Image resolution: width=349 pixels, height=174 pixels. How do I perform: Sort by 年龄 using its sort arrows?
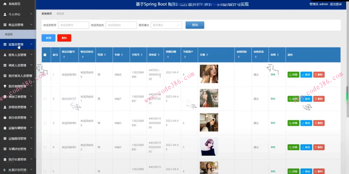122,55
